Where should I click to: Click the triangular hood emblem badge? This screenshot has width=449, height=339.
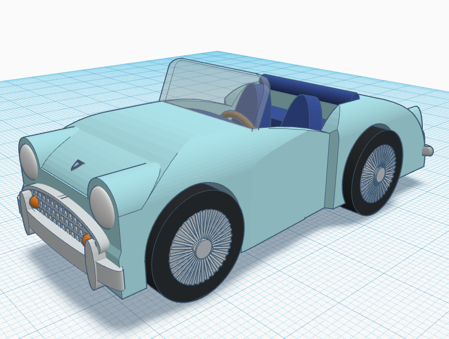coord(77,166)
